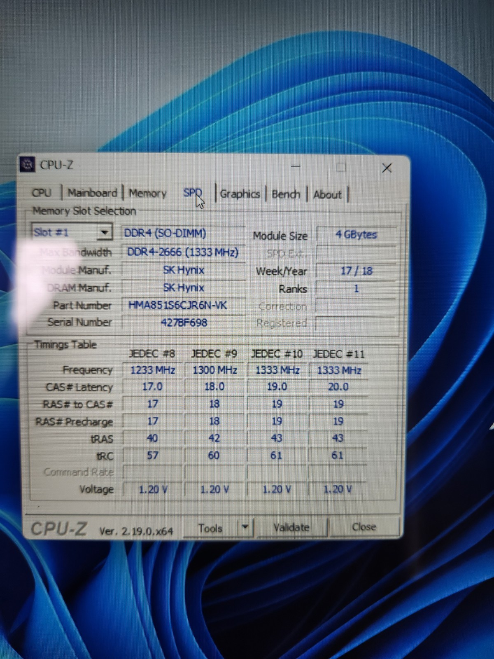This screenshot has width=494, height=659.
Task: Click the version label Ver. 2.19.0.x64
Action: [x=136, y=531]
